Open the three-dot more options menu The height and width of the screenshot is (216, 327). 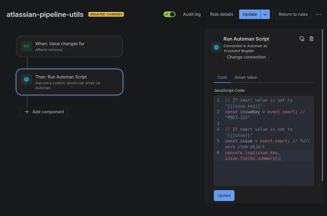pyautogui.click(x=319, y=14)
